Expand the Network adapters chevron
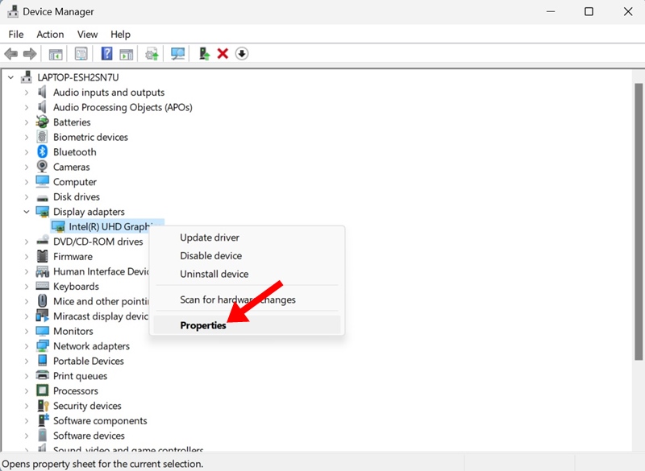Image resolution: width=645 pixels, height=471 pixels. click(27, 346)
